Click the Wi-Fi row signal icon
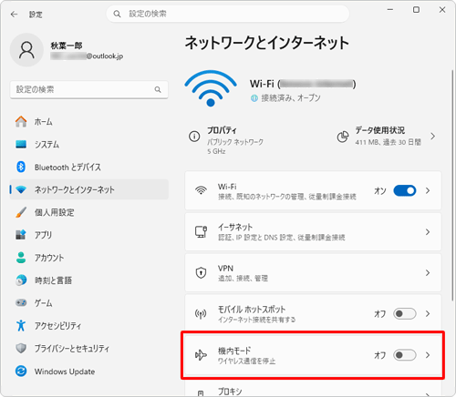 tap(201, 190)
